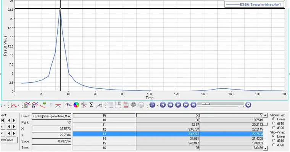The height and width of the screenshot is (152, 290).
Task: Select point 14 row in table
Action: [x=168, y=138]
